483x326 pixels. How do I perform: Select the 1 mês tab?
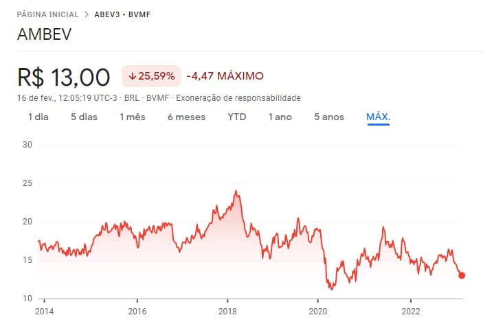point(133,117)
